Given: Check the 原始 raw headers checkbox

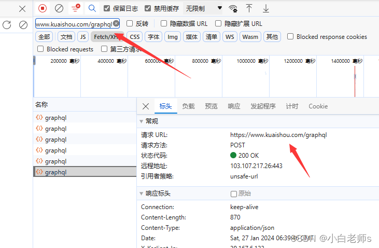Looking at the screenshot, I should (234, 194).
